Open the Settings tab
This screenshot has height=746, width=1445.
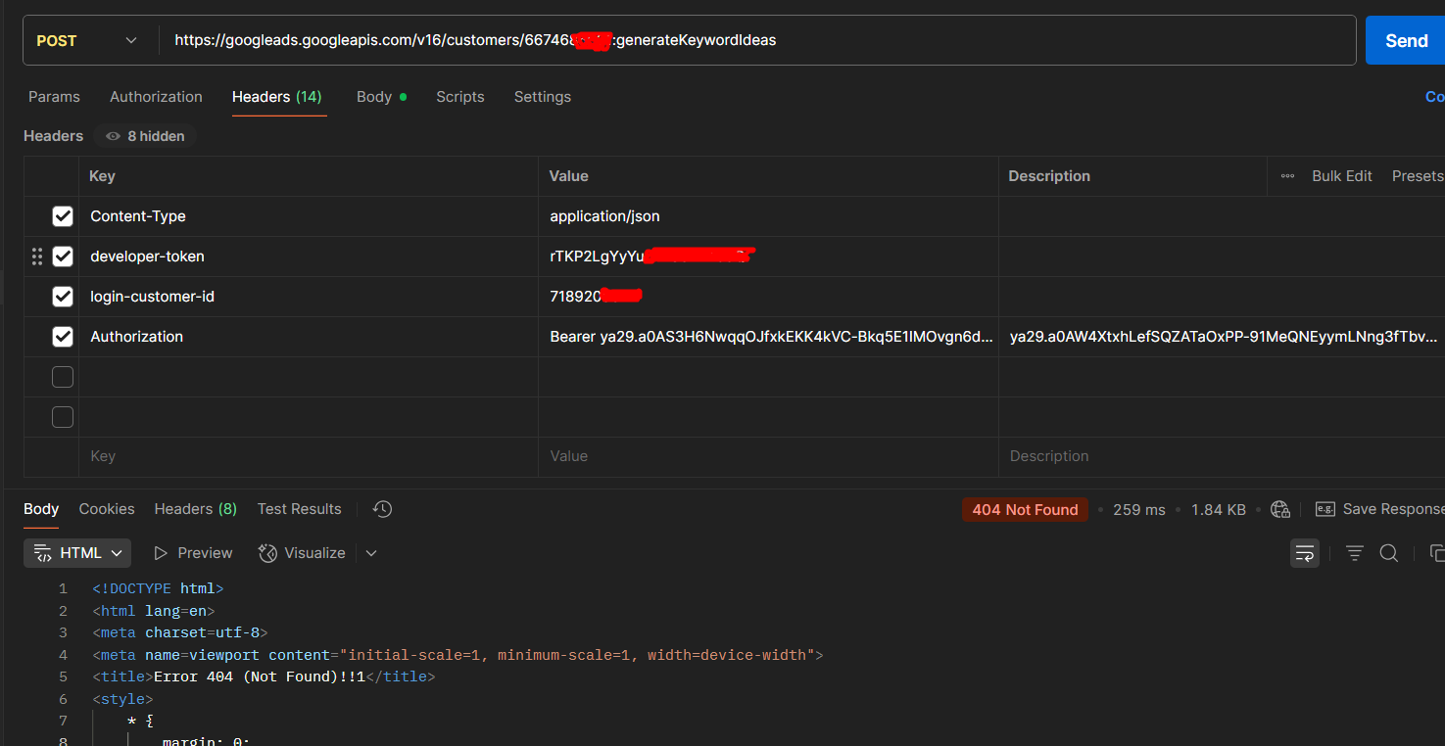point(543,97)
